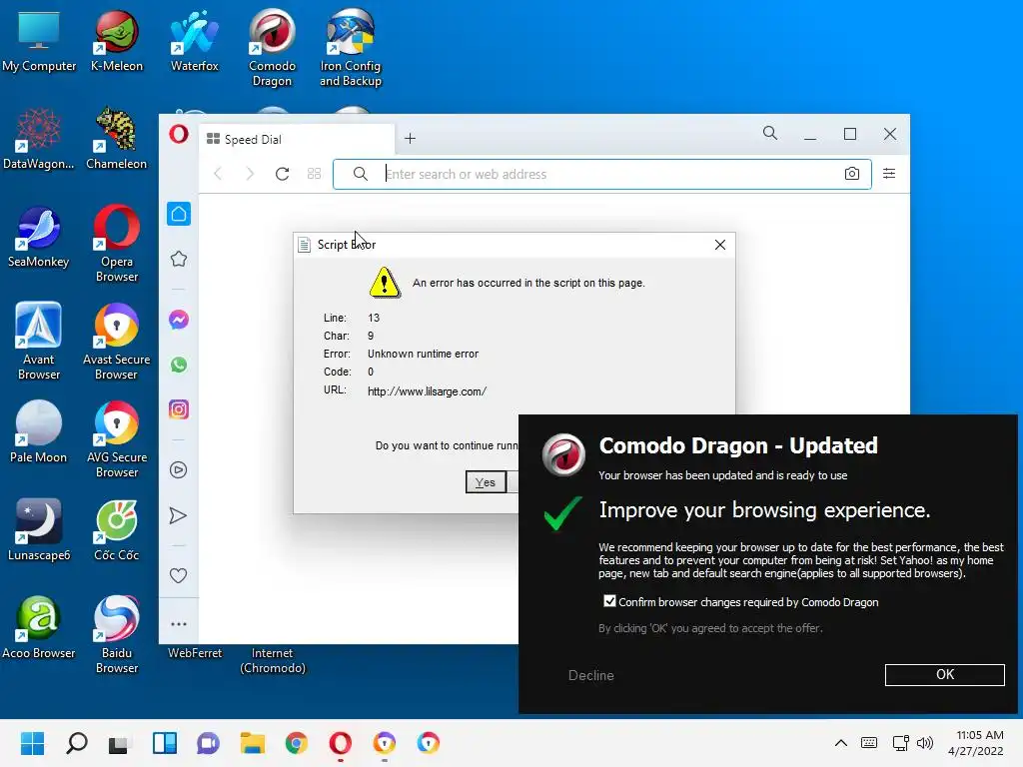1023x767 pixels.
Task: Launch Avast Secure Browser shortcut
Action: point(116,342)
